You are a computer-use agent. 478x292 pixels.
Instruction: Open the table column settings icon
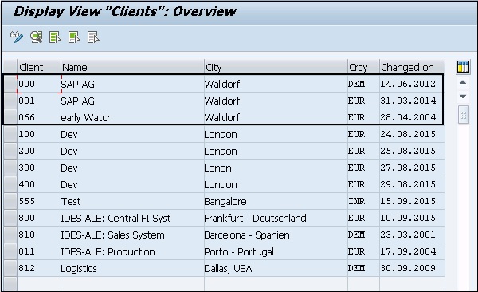463,67
